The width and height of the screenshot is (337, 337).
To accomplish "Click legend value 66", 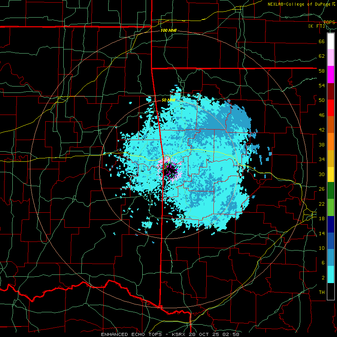I will tap(322, 41).
